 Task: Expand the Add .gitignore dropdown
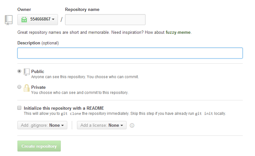point(42,125)
